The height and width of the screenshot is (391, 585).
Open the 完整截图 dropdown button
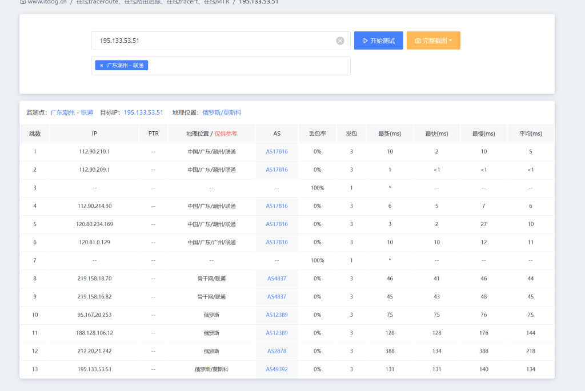433,41
